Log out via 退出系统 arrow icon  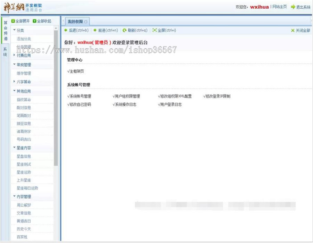293,7
